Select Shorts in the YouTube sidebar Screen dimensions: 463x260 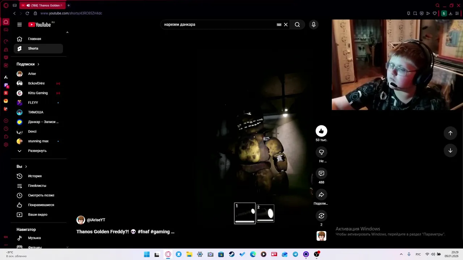38,48
